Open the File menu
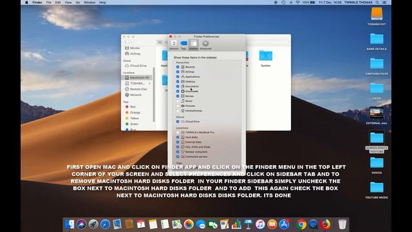Viewport: 412px width, 232px height. pos(49,3)
